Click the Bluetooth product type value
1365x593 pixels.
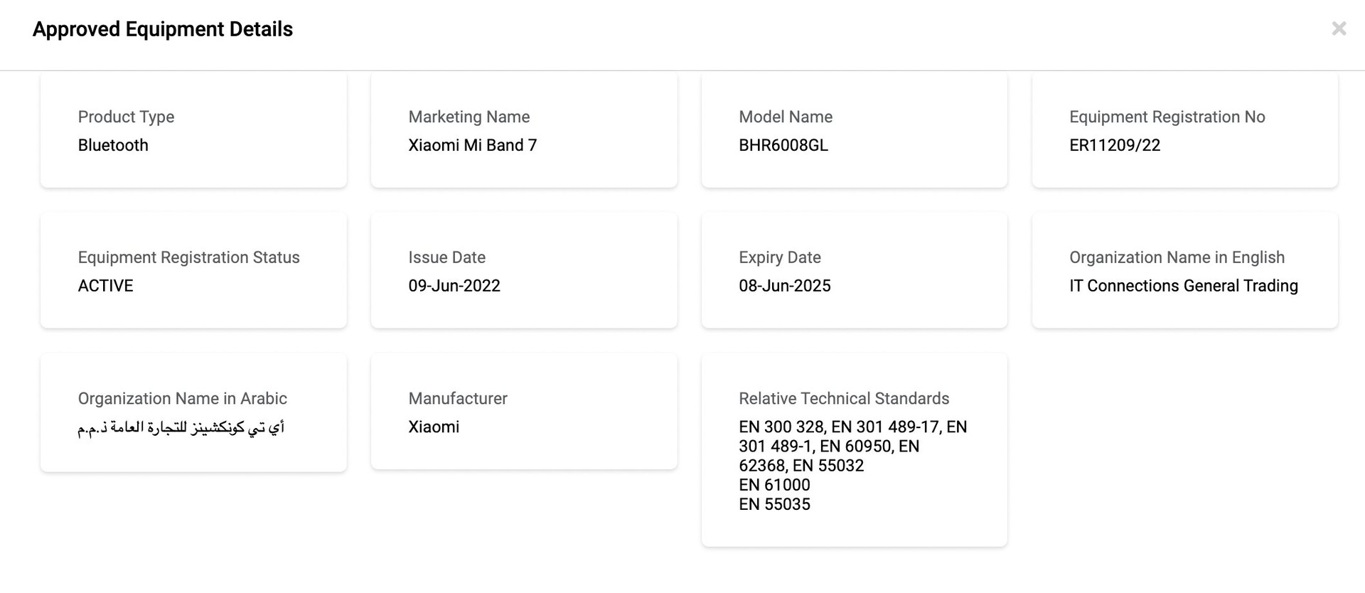click(113, 145)
